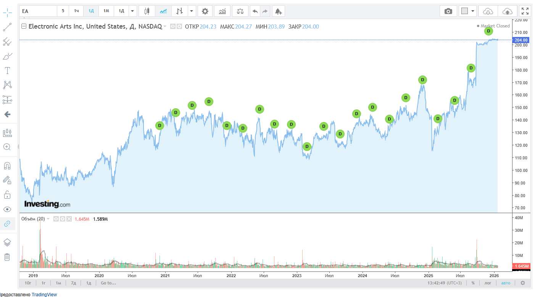Open the chart style dropdown arrow

pyautogui.click(x=192, y=11)
